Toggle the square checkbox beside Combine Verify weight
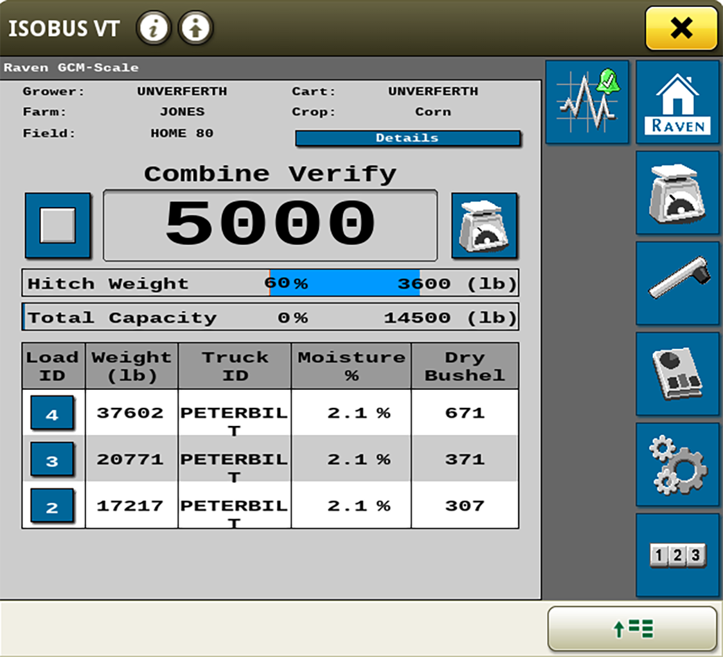This screenshot has height=657, width=723. pyautogui.click(x=58, y=225)
